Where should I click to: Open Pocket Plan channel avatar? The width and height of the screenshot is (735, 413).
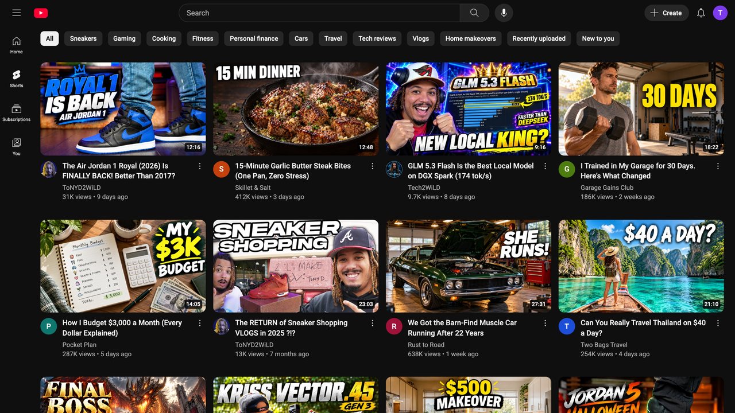click(48, 326)
